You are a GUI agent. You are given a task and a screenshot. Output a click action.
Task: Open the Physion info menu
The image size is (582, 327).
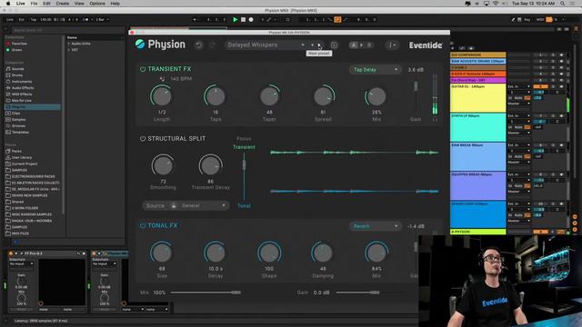tap(392, 45)
